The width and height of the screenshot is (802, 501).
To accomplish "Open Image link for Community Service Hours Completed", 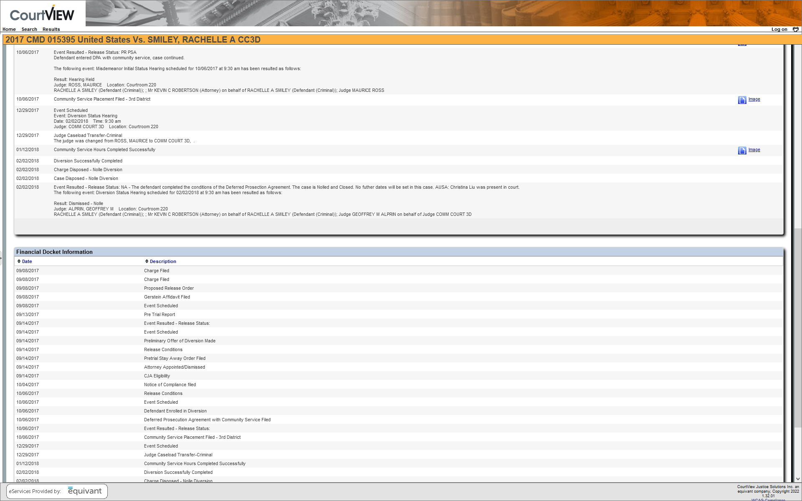I will pos(754,149).
